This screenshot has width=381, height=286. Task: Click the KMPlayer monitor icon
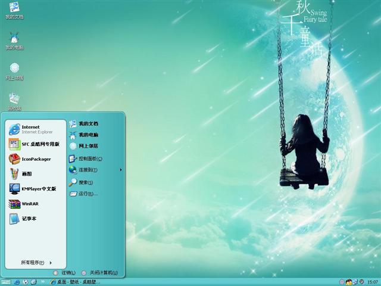coord(14,189)
